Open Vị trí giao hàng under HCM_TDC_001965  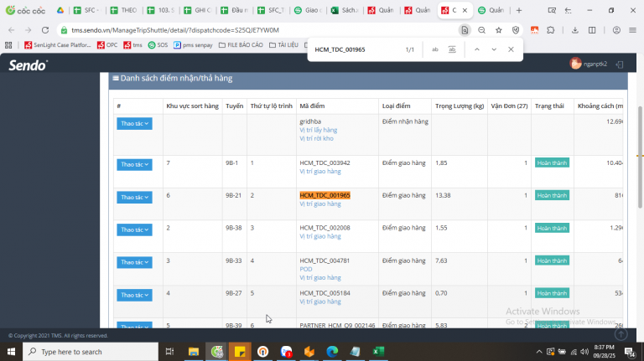tap(320, 204)
